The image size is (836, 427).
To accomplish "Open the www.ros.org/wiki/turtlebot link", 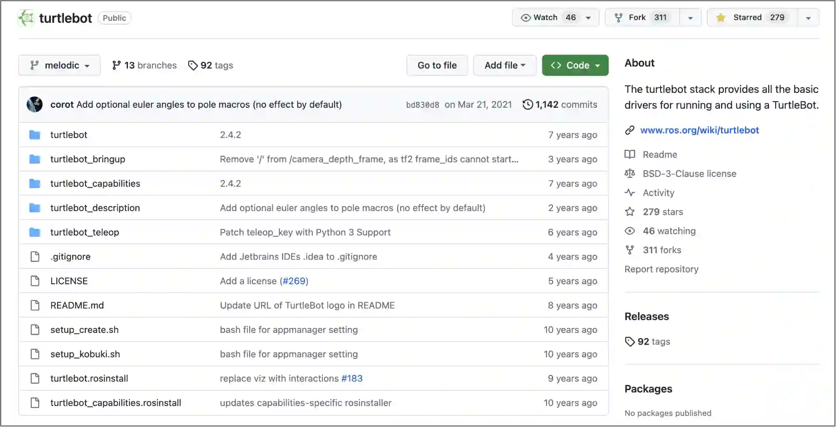I will (699, 130).
